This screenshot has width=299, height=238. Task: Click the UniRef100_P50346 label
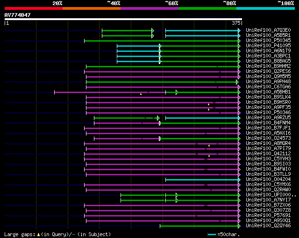[268, 113]
